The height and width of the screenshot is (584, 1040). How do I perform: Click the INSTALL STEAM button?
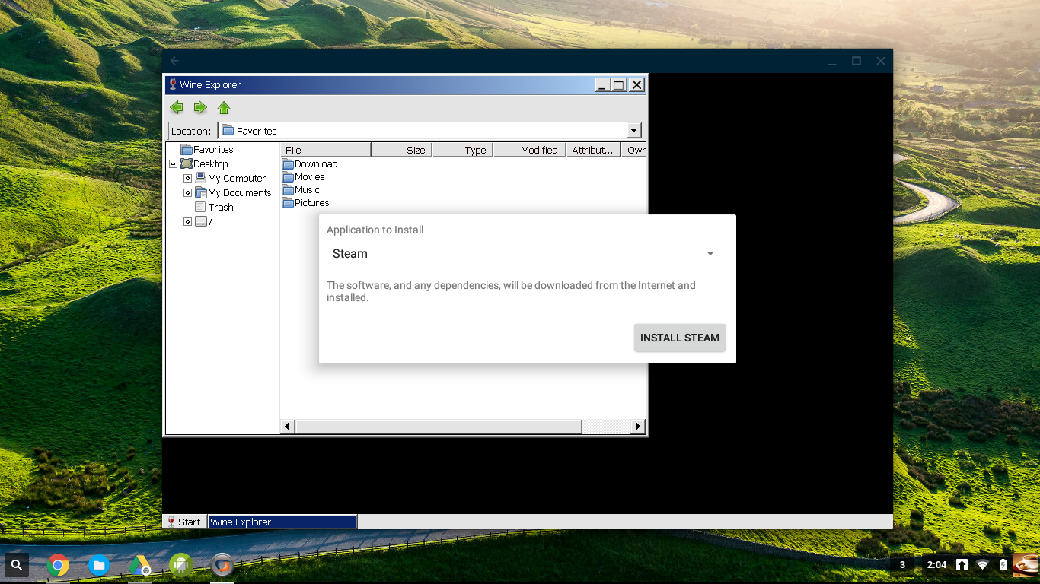pyautogui.click(x=680, y=338)
